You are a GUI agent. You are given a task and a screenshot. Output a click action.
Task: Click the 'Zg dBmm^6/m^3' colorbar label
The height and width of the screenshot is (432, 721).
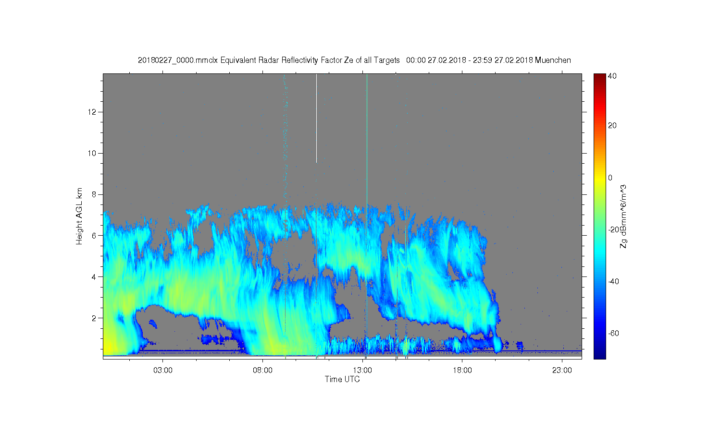(623, 216)
